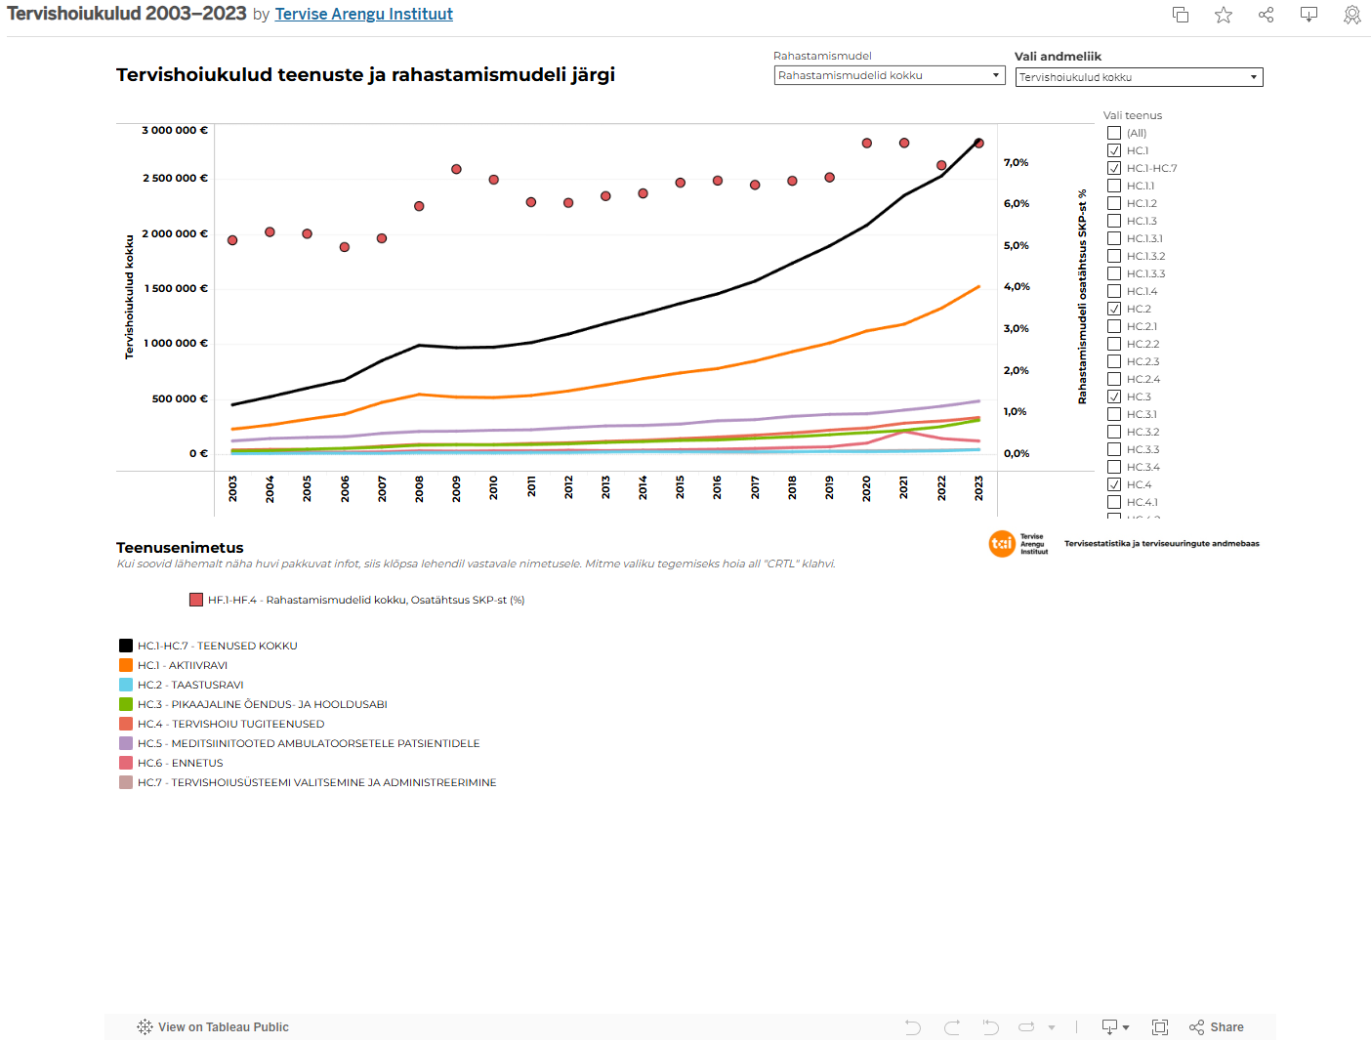The width and height of the screenshot is (1371, 1044).
Task: Toggle full screen view of the dashboard
Action: pyautogui.click(x=1159, y=1026)
